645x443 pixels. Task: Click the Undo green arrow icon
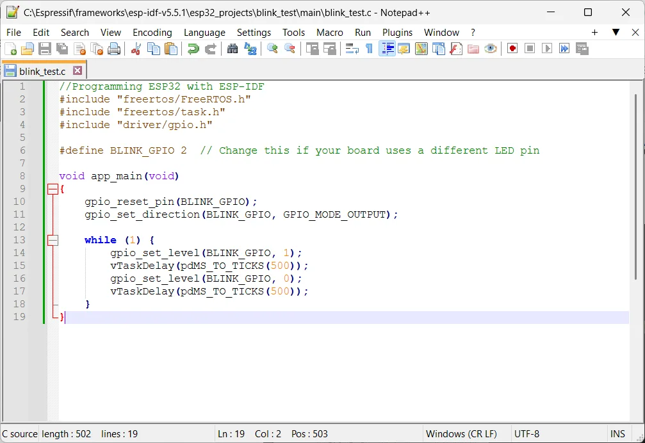coord(193,49)
